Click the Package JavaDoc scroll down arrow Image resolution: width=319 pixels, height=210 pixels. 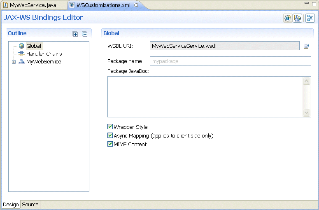pyautogui.click(x=306, y=112)
